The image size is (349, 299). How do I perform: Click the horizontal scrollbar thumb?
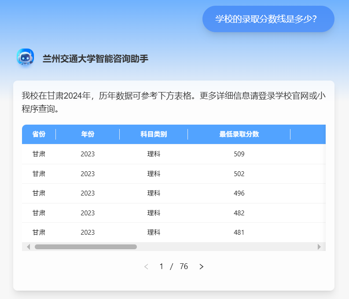click(86, 247)
